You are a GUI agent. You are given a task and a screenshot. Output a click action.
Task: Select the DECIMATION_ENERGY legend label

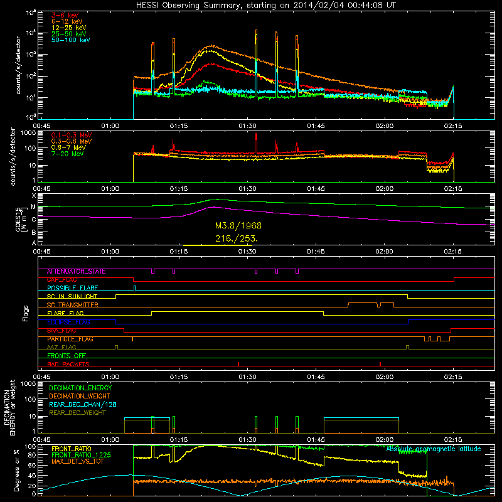[x=80, y=388]
